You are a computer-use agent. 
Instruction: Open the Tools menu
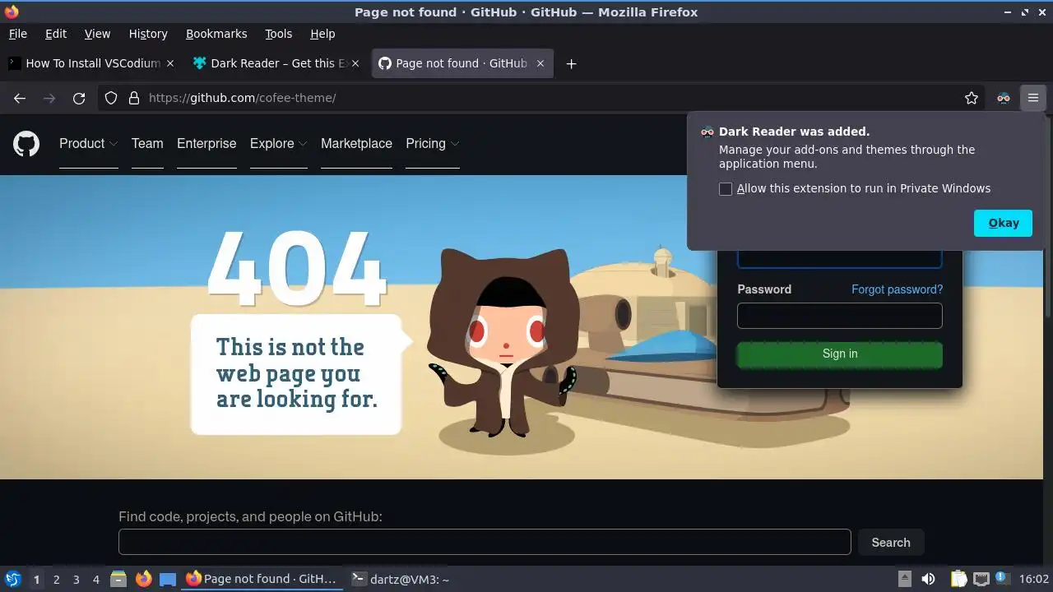click(278, 34)
